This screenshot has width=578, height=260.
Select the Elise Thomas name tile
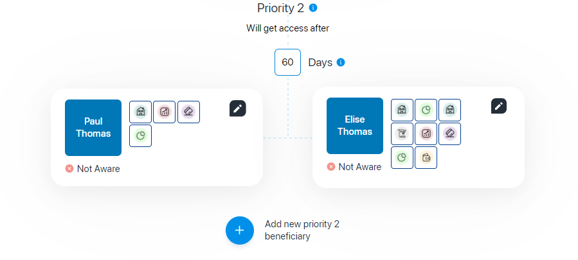[x=355, y=126]
